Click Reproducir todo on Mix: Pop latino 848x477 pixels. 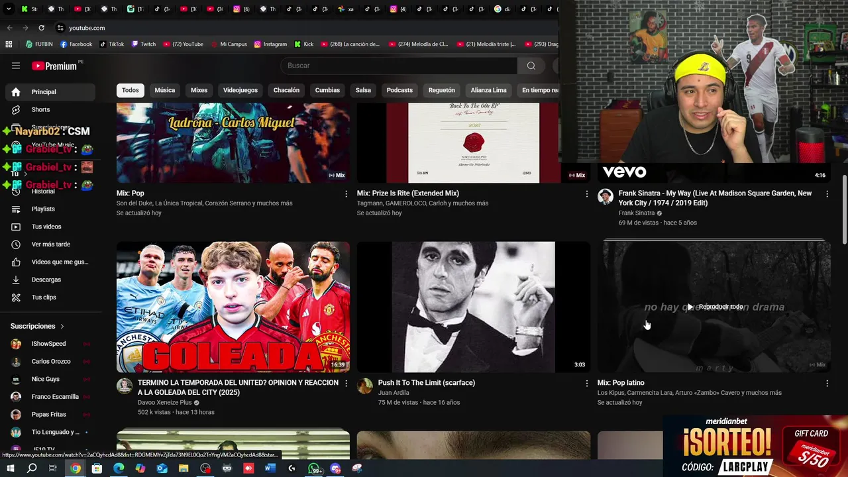[x=715, y=307]
